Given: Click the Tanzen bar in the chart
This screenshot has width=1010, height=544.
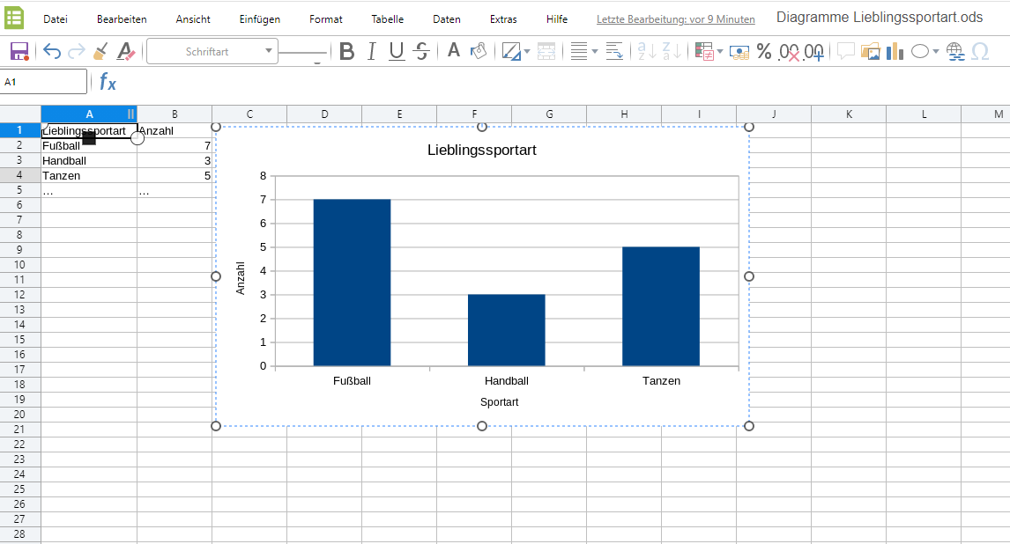Looking at the screenshot, I should tap(661, 306).
